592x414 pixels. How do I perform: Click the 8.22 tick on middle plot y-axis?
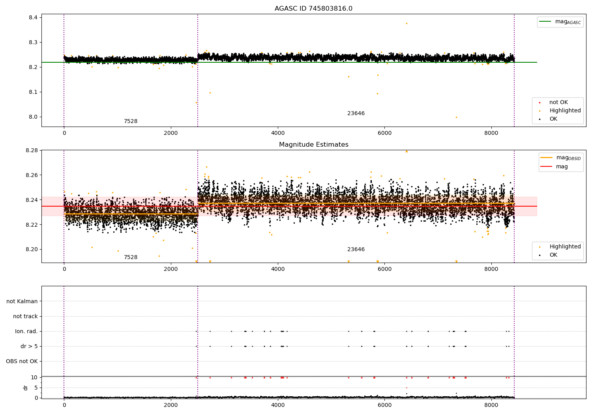point(32,225)
